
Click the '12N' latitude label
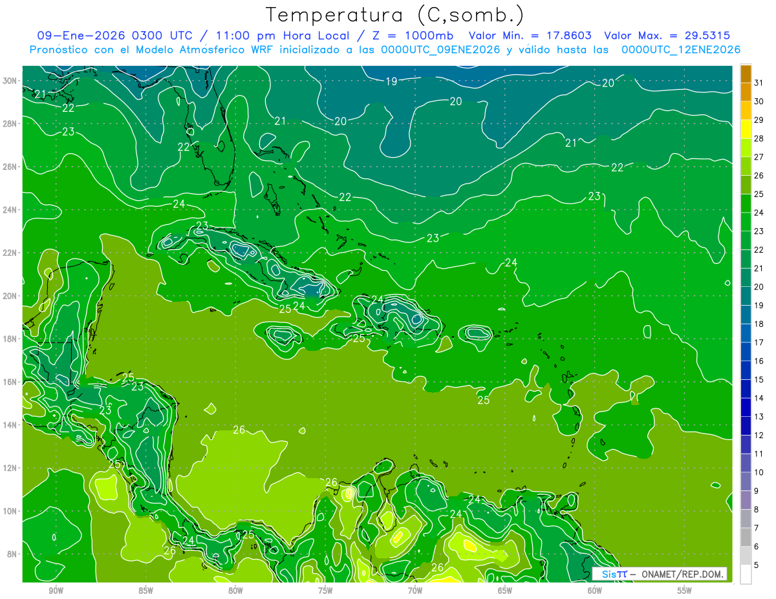pyautogui.click(x=11, y=468)
